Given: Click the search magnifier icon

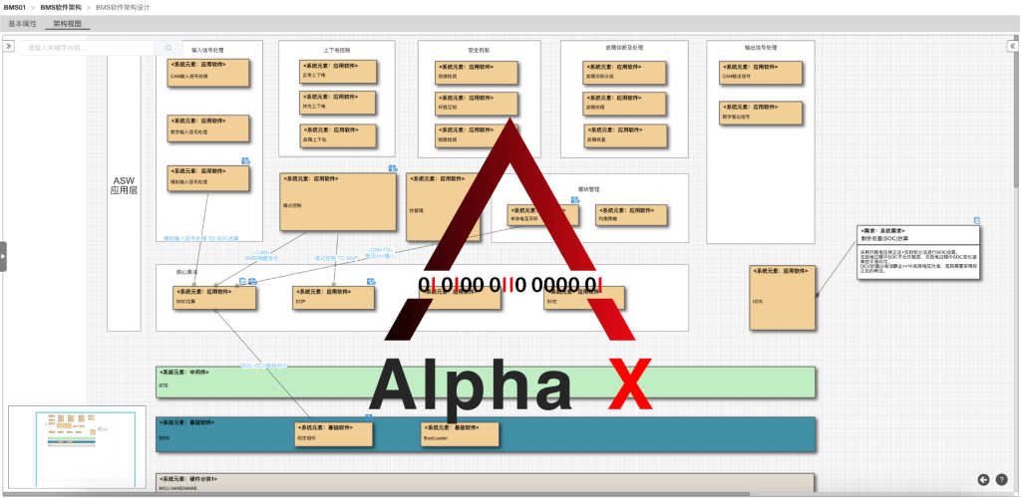Looking at the screenshot, I should click(169, 47).
